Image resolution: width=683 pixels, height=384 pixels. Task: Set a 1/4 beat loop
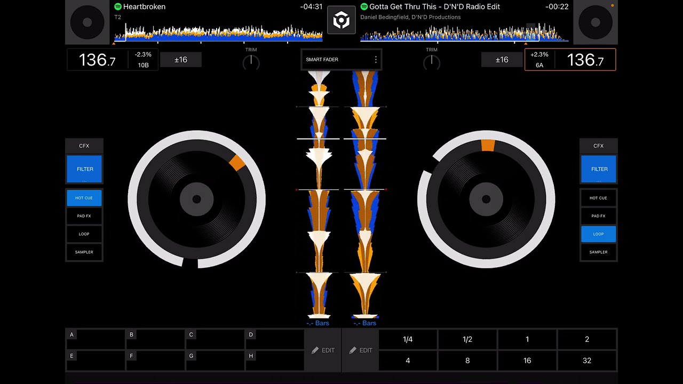point(408,339)
